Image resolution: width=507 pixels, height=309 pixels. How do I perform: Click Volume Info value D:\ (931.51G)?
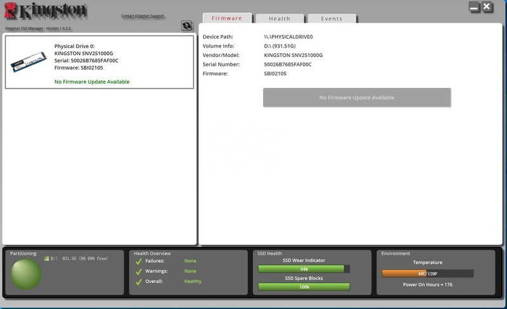(x=279, y=46)
